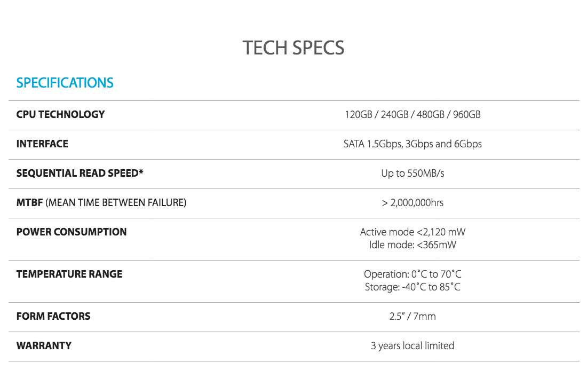Select the INTERFACE row label
587x370 pixels.
click(x=42, y=144)
